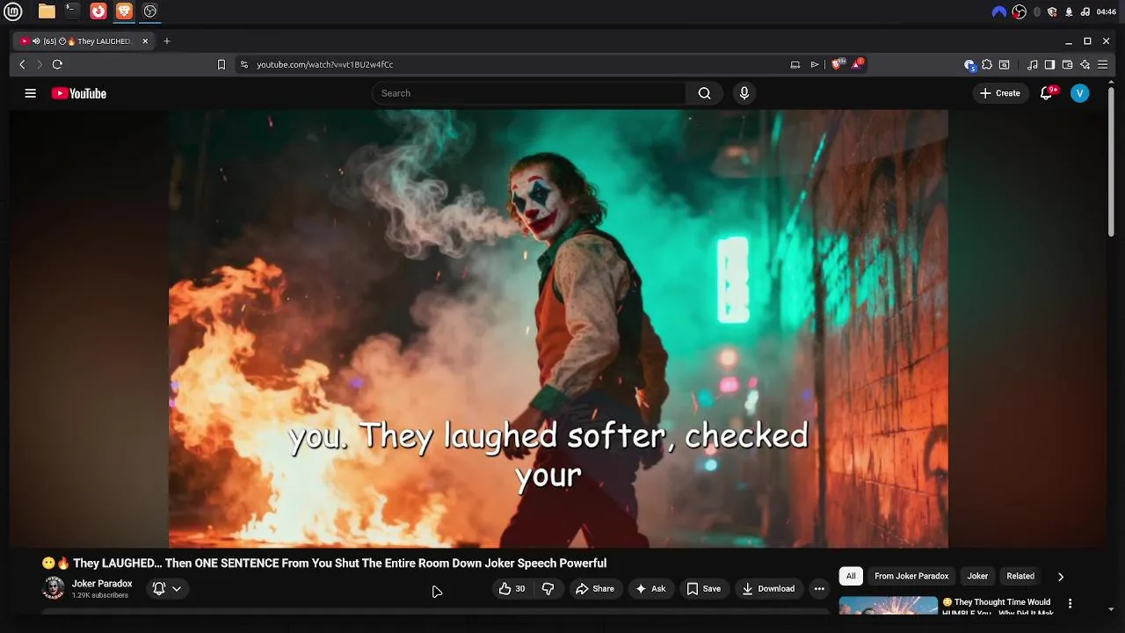The image size is (1125, 633).
Task: Open the playlist music-note icon in toolbar
Action: click(1033, 64)
